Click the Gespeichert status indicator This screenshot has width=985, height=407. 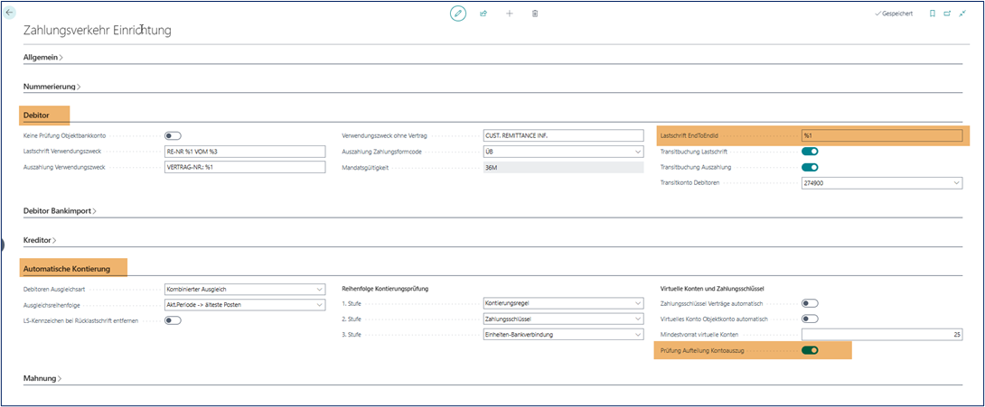(x=894, y=14)
